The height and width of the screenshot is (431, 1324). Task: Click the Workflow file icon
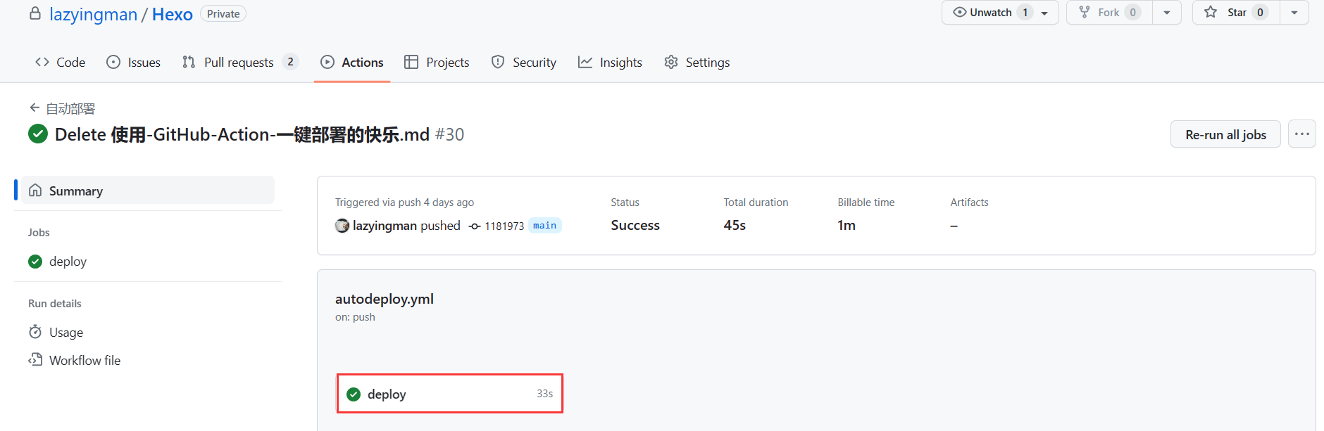pyautogui.click(x=35, y=360)
